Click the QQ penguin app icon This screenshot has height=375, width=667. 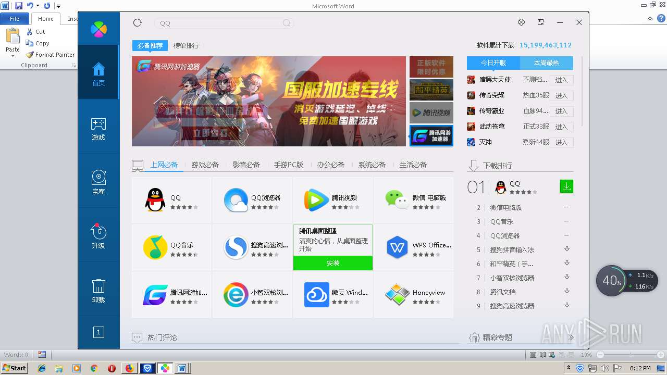(x=155, y=201)
